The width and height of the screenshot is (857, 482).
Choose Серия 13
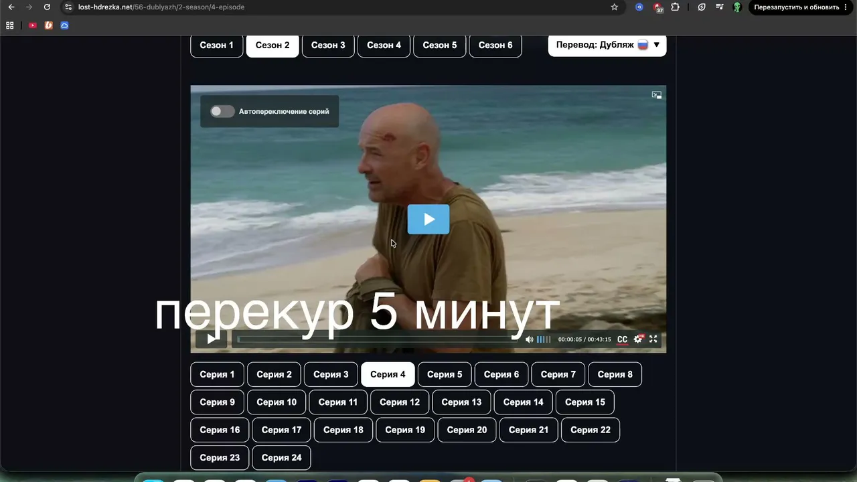click(461, 402)
